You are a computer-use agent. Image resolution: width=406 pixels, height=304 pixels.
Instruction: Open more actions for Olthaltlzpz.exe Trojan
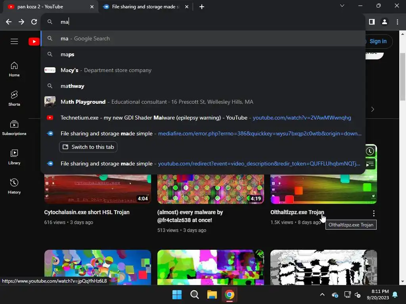click(x=373, y=213)
